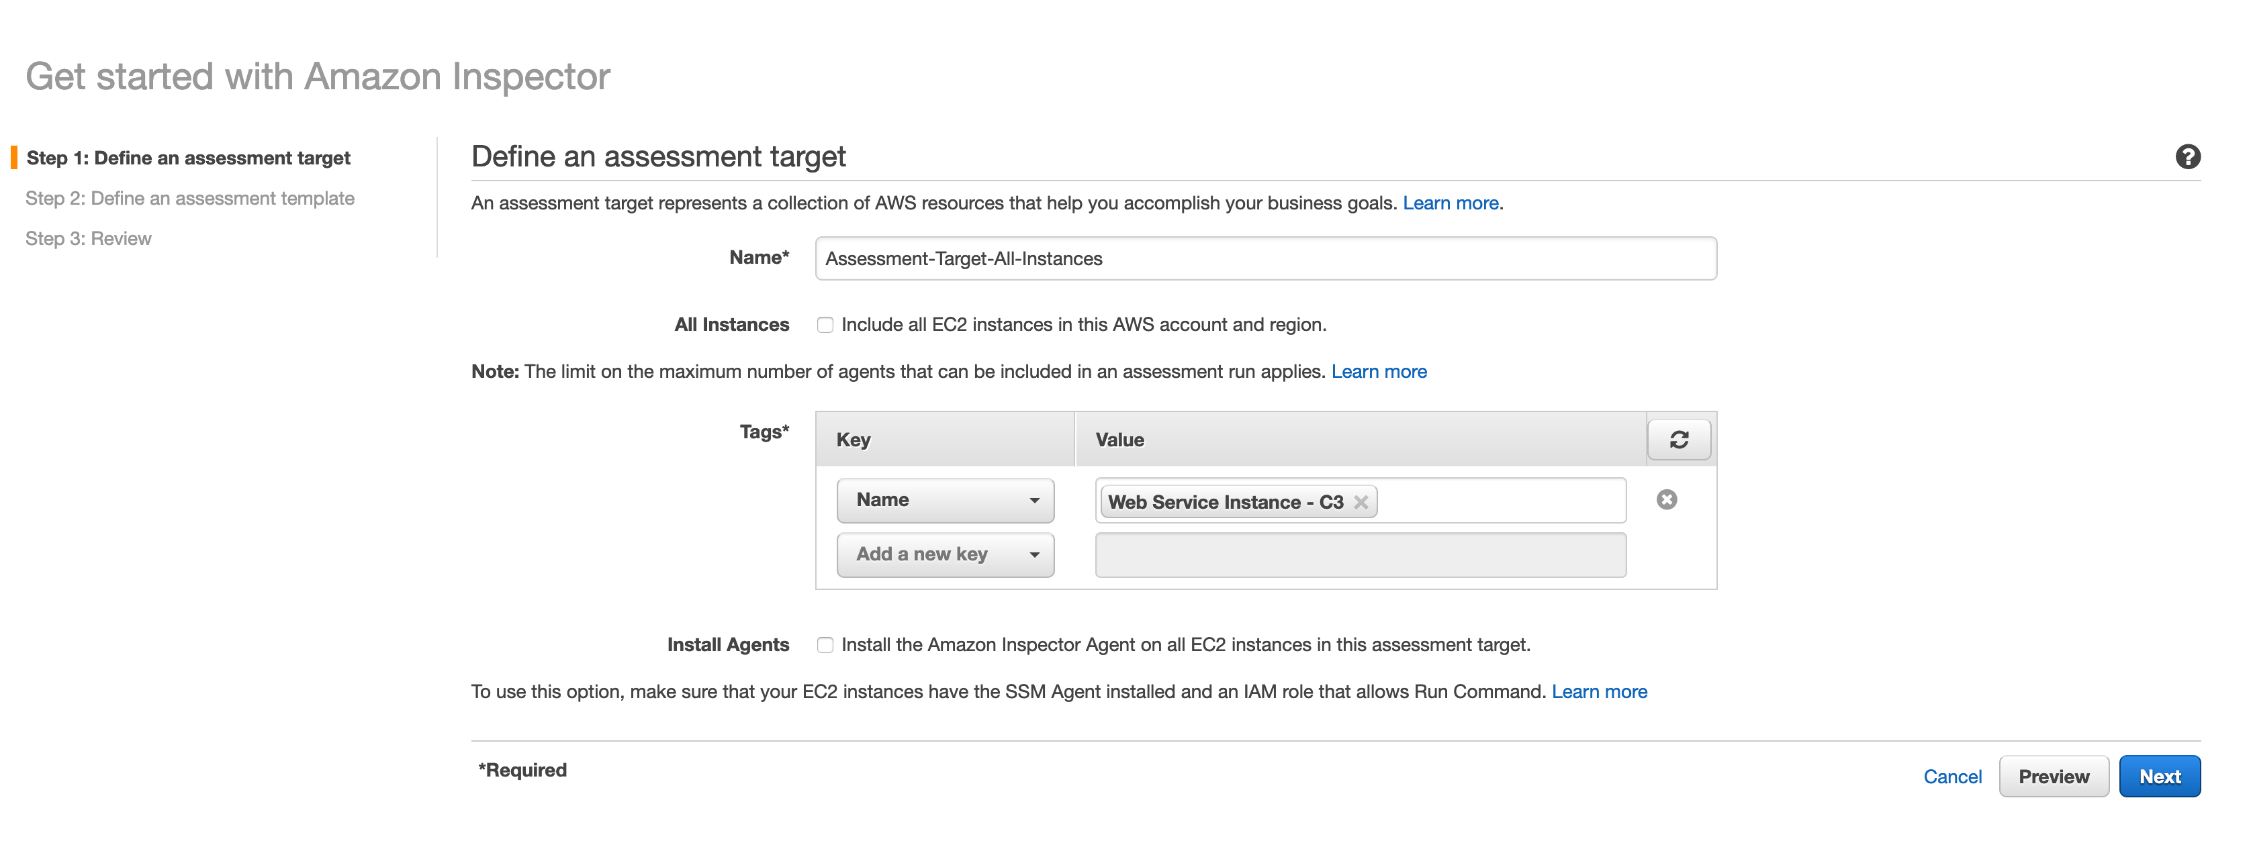Open the Name key dropdown

click(x=945, y=501)
